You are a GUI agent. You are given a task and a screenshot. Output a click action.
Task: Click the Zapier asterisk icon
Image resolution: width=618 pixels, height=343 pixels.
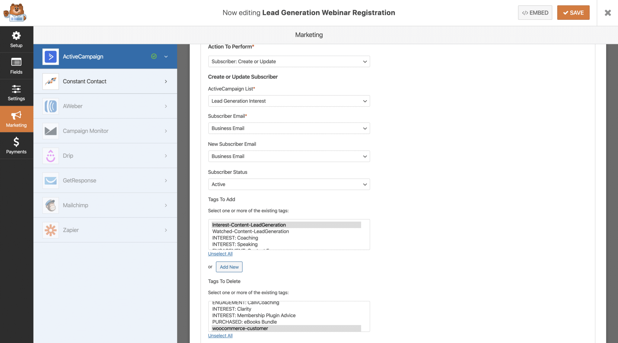(51, 230)
